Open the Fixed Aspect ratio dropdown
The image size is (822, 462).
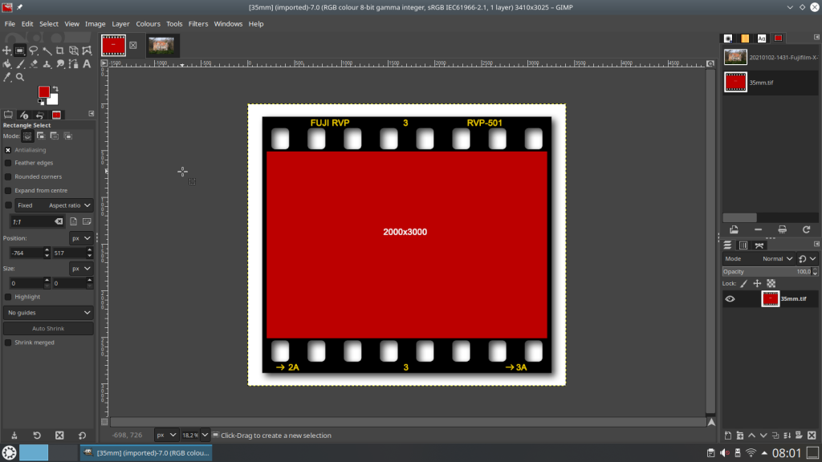(54, 205)
